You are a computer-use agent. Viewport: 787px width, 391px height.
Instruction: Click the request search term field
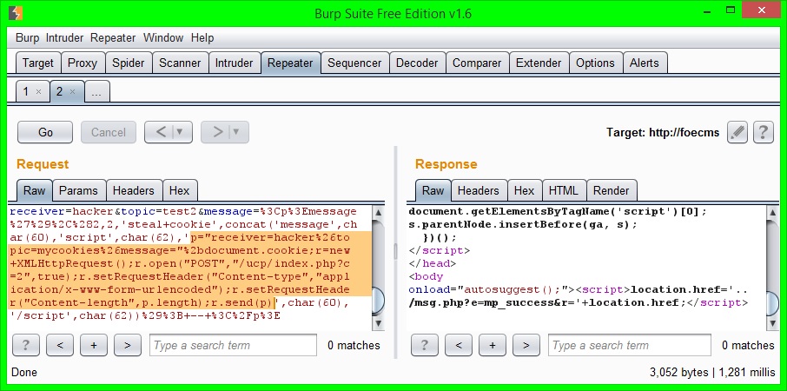(x=233, y=345)
